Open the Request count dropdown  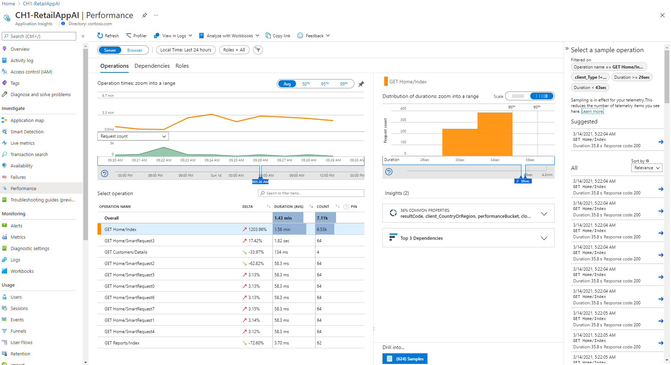(133, 136)
